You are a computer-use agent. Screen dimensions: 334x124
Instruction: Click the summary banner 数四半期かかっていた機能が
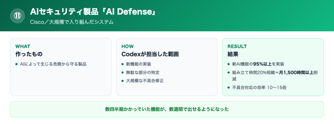pyautogui.click(x=167, y=109)
